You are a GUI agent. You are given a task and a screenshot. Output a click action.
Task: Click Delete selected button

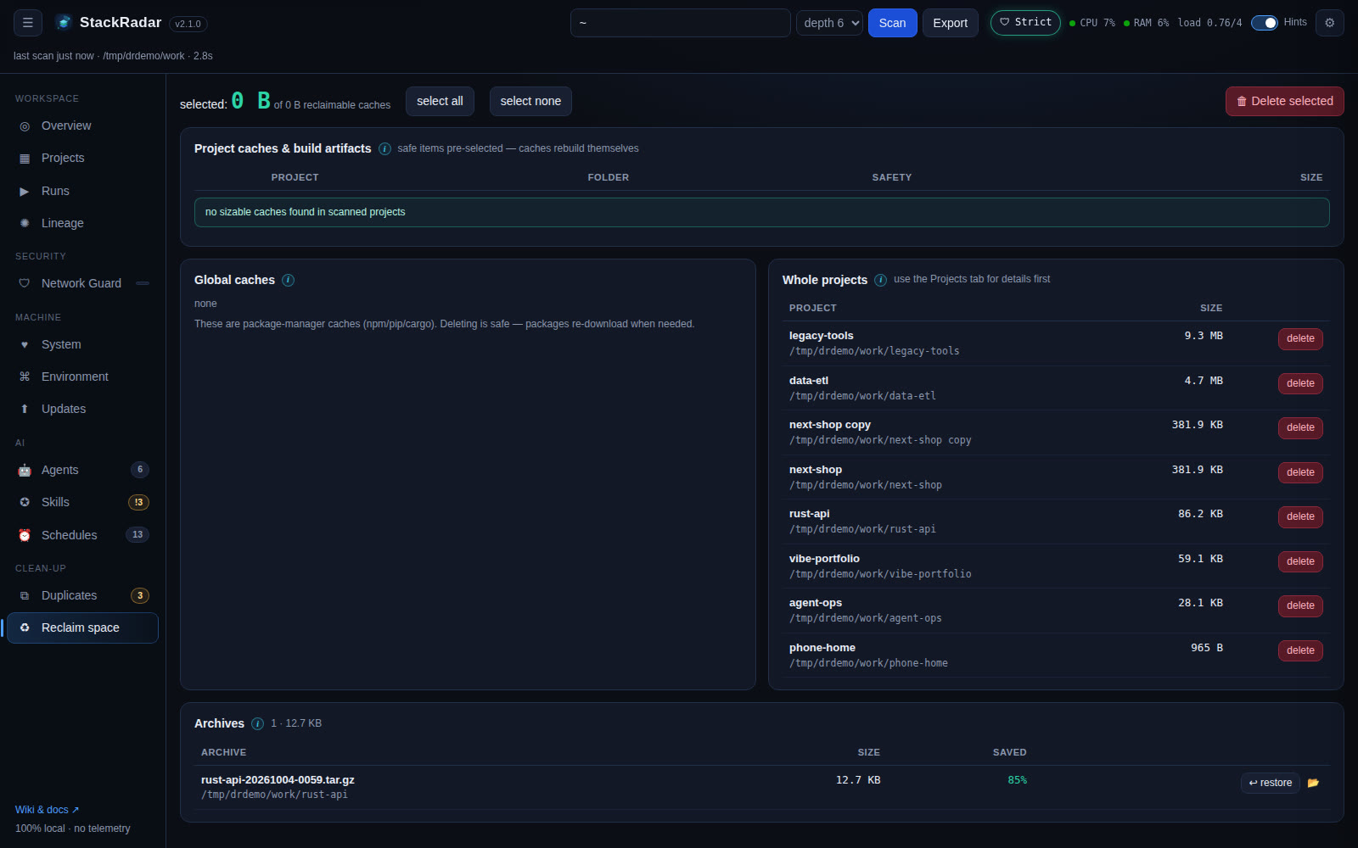1284,101
